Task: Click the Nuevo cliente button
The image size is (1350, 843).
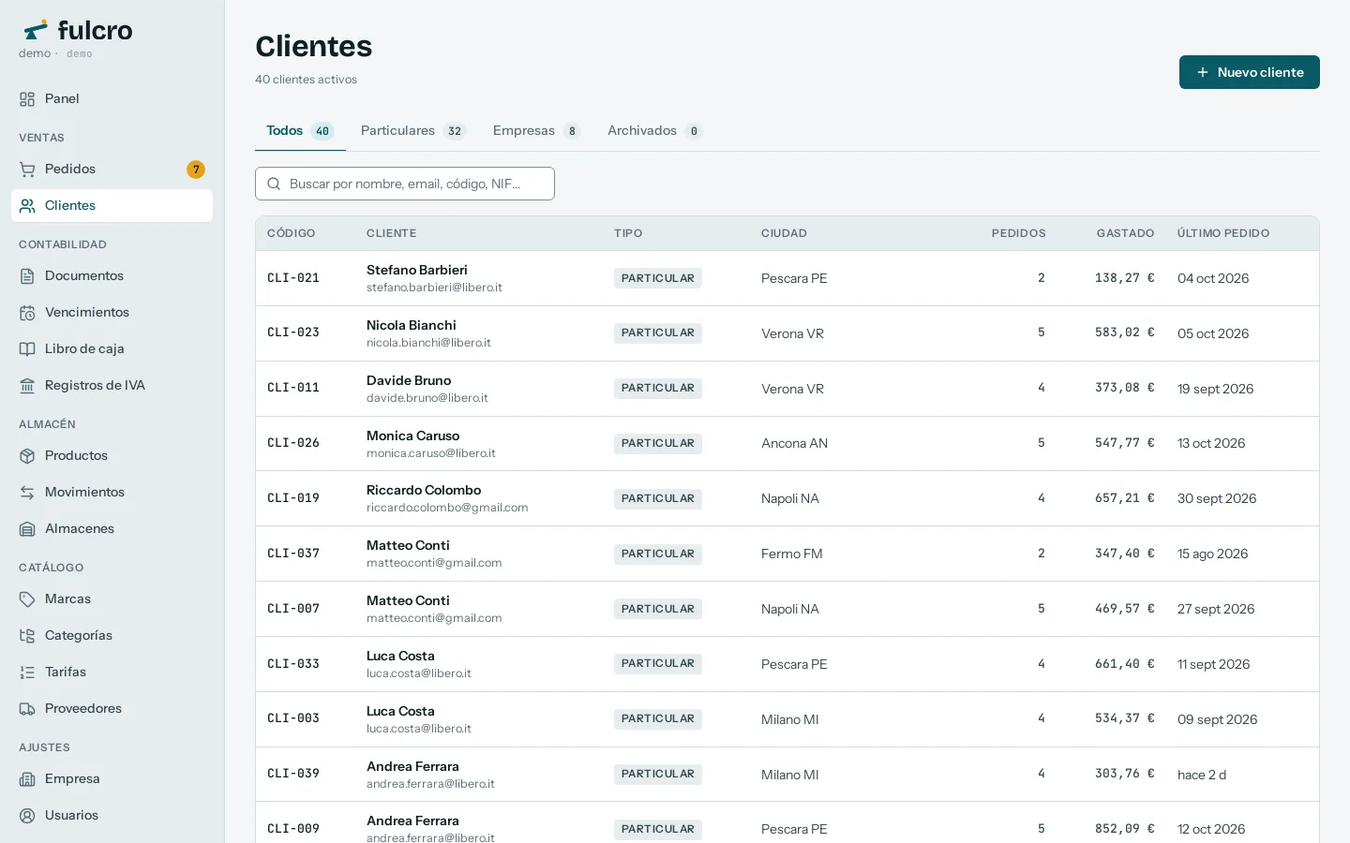Action: pos(1249,72)
